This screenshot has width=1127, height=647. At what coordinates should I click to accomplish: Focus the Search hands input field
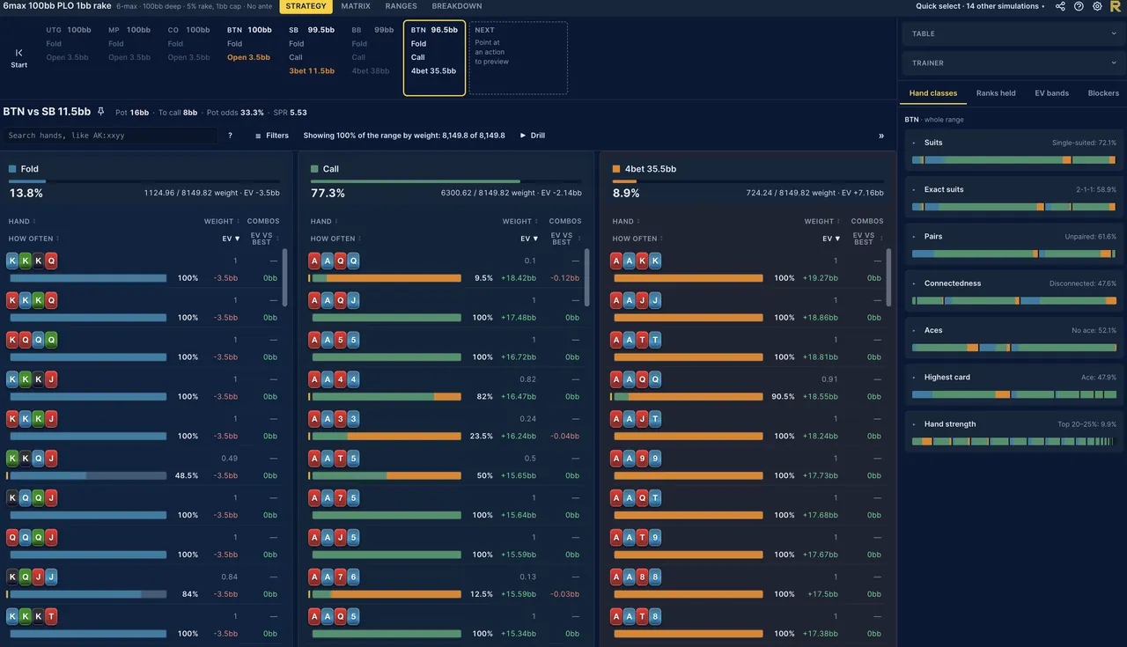(x=110, y=136)
